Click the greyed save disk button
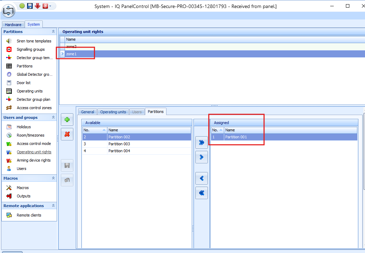The width and height of the screenshot is (365, 253). click(67, 165)
